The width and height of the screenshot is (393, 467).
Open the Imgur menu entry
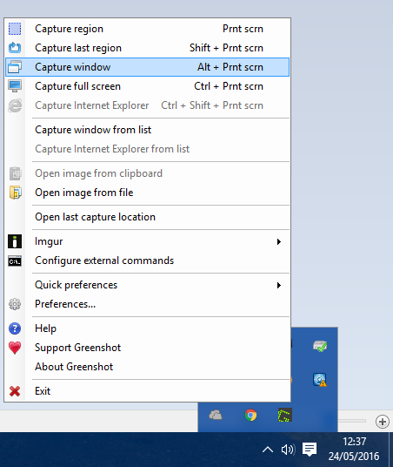tap(147, 241)
